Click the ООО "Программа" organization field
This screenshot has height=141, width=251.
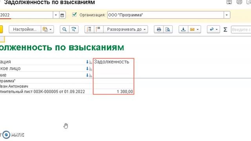pyautogui.click(x=166, y=15)
